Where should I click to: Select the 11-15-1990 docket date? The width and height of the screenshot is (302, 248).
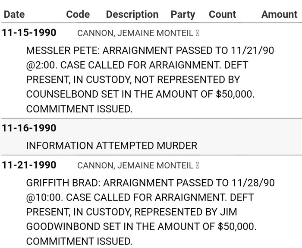(29, 33)
